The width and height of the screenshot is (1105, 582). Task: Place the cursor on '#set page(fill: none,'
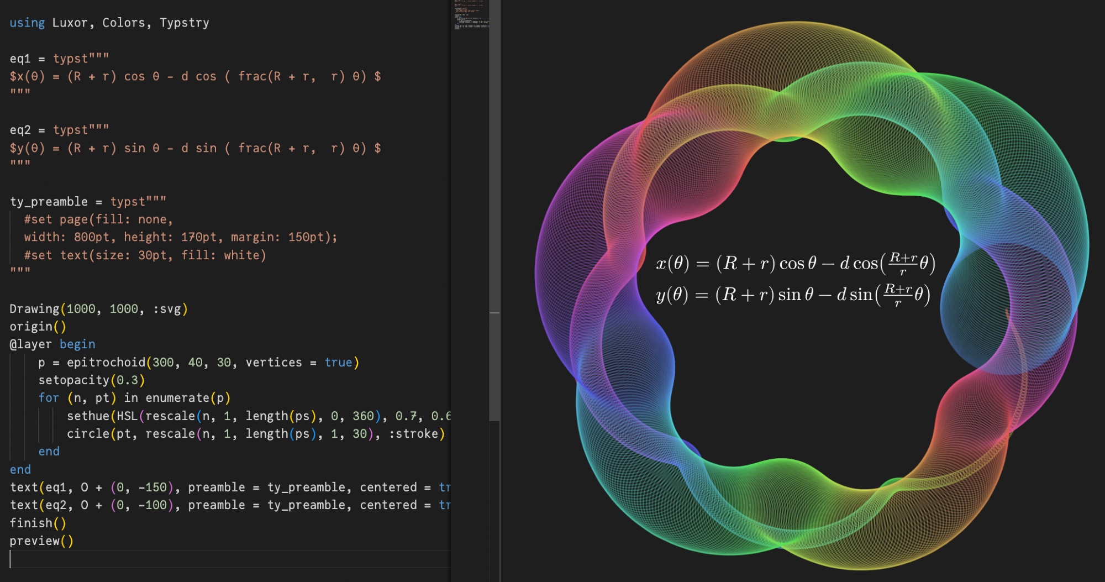coord(98,219)
